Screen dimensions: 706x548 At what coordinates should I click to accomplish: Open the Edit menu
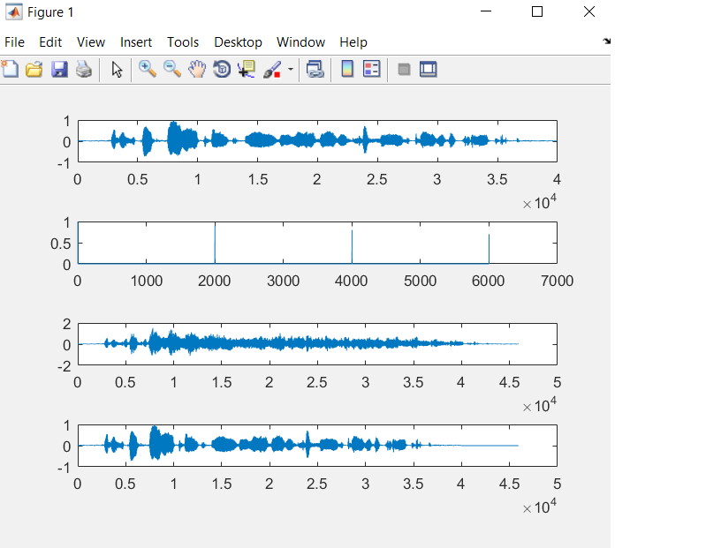tap(50, 42)
